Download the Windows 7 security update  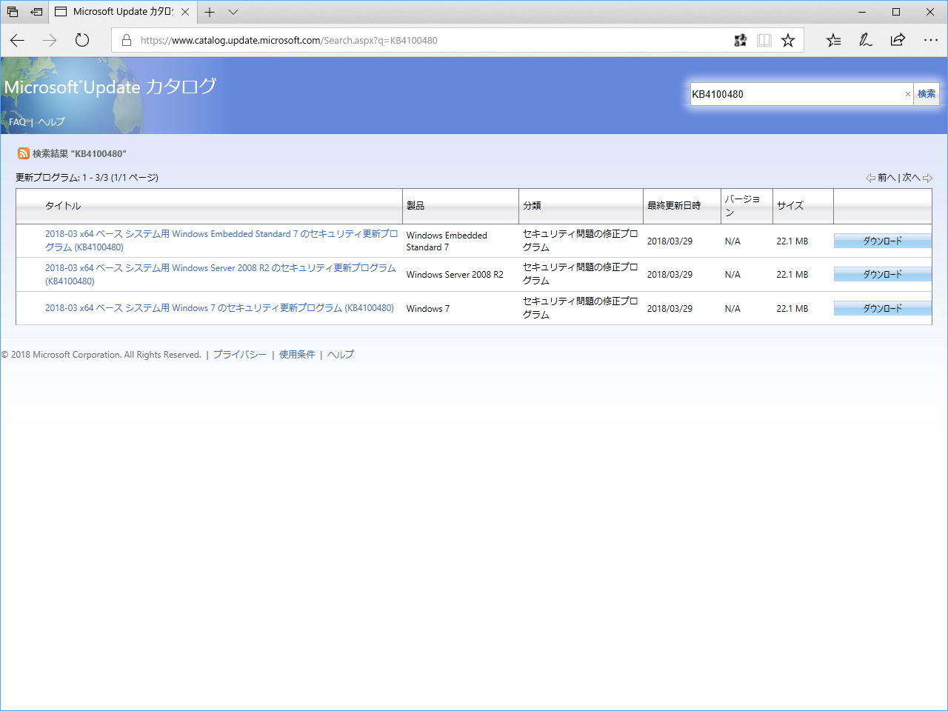pyautogui.click(x=882, y=308)
